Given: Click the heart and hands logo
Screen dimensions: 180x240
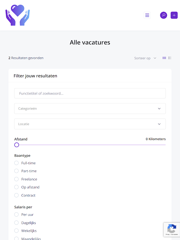Looking at the screenshot, I should 17,15.
